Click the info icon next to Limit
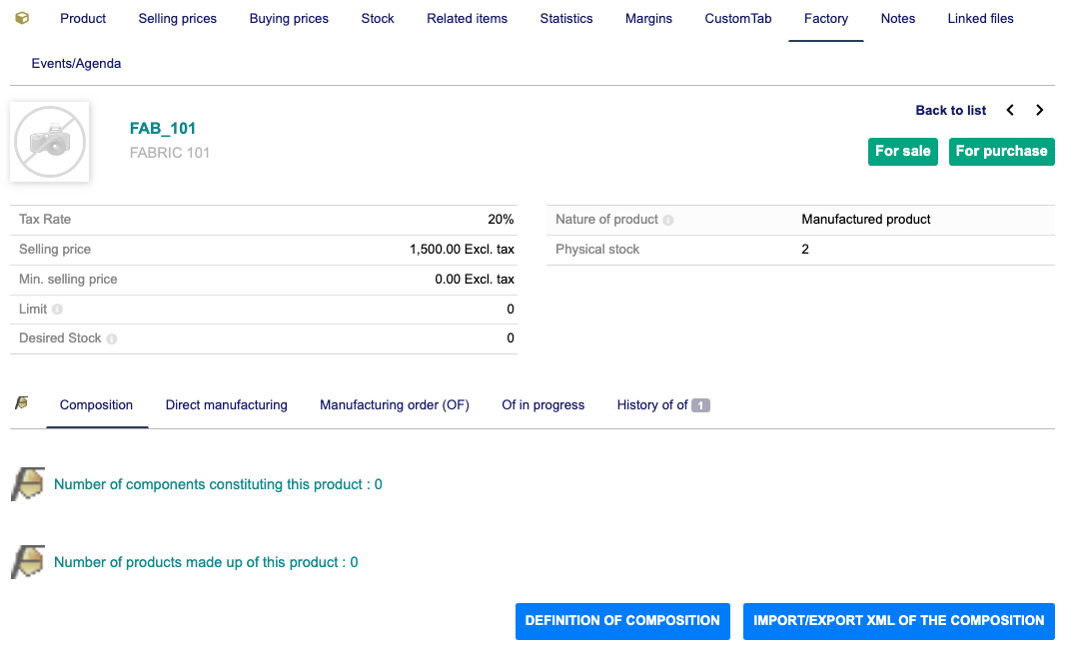 [57, 310]
